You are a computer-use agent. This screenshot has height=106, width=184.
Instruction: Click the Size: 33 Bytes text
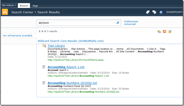coord(120,89)
